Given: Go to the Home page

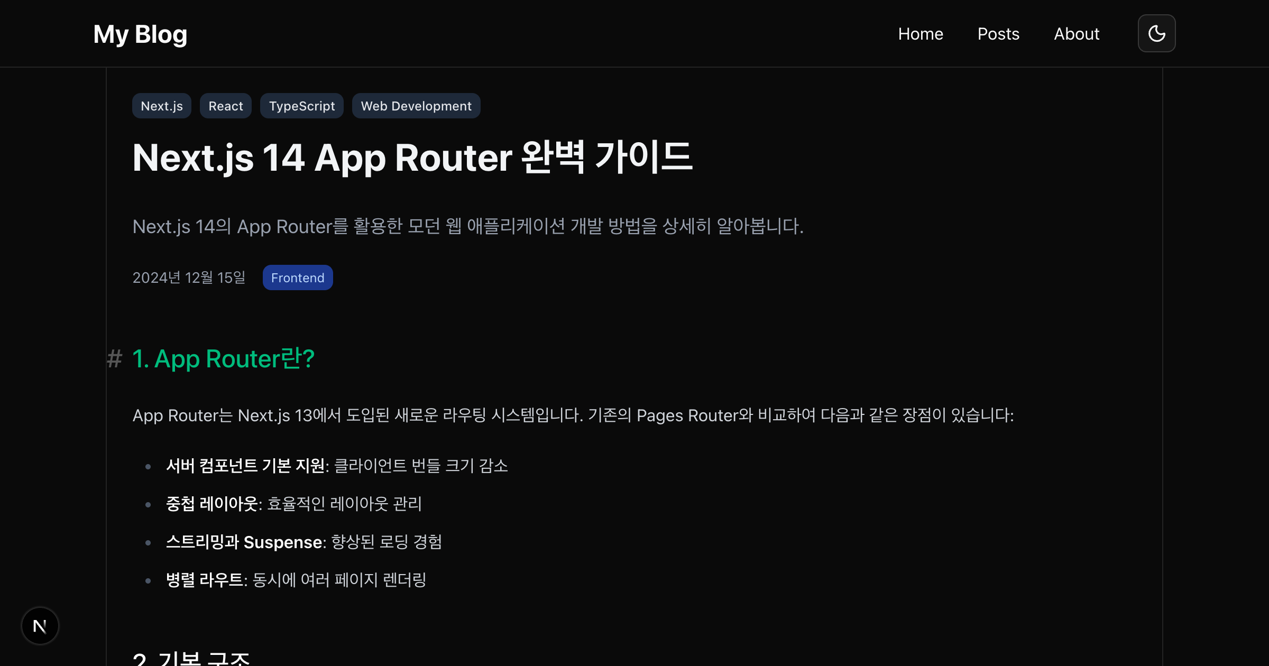Looking at the screenshot, I should 921,34.
